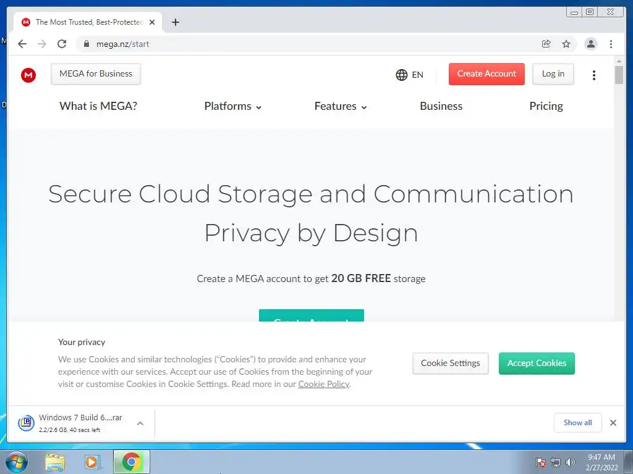633x474 pixels.
Task: Open File Explorer from taskbar
Action: pos(55,462)
